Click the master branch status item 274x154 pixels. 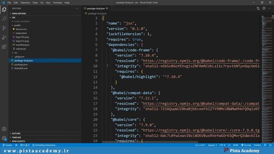(x=7, y=145)
